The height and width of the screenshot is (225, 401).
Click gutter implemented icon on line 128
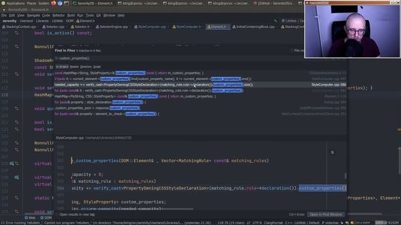(x=12, y=164)
